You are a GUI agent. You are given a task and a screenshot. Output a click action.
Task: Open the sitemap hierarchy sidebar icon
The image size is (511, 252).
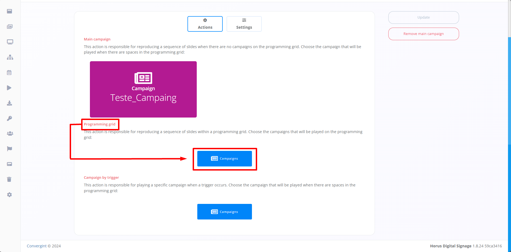pyautogui.click(x=10, y=57)
